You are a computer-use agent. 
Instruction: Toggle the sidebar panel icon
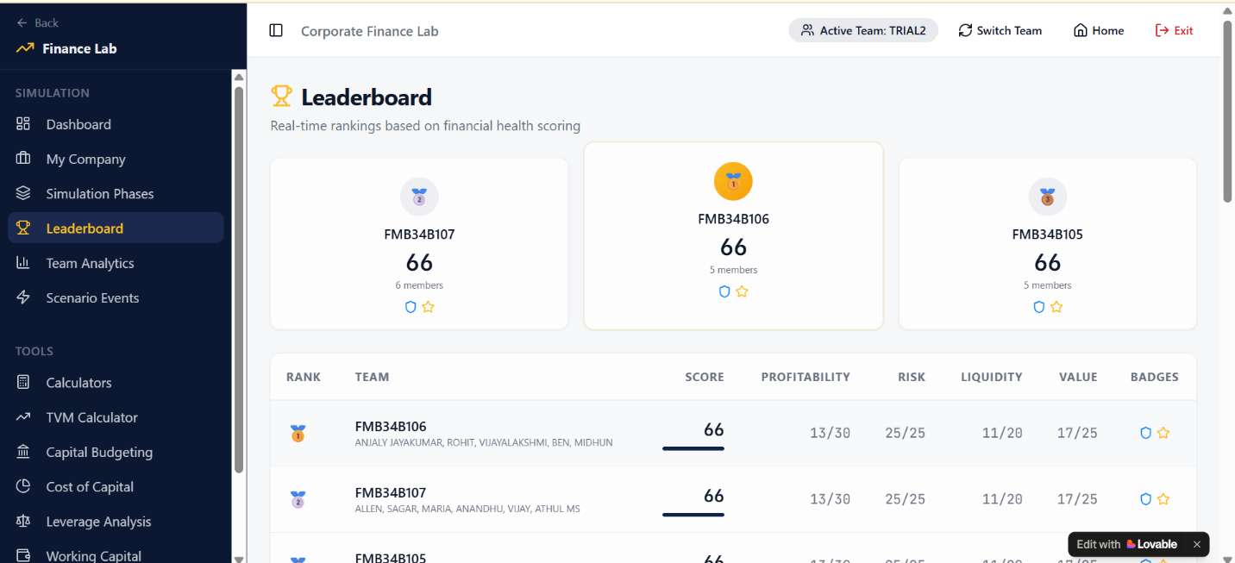(276, 31)
